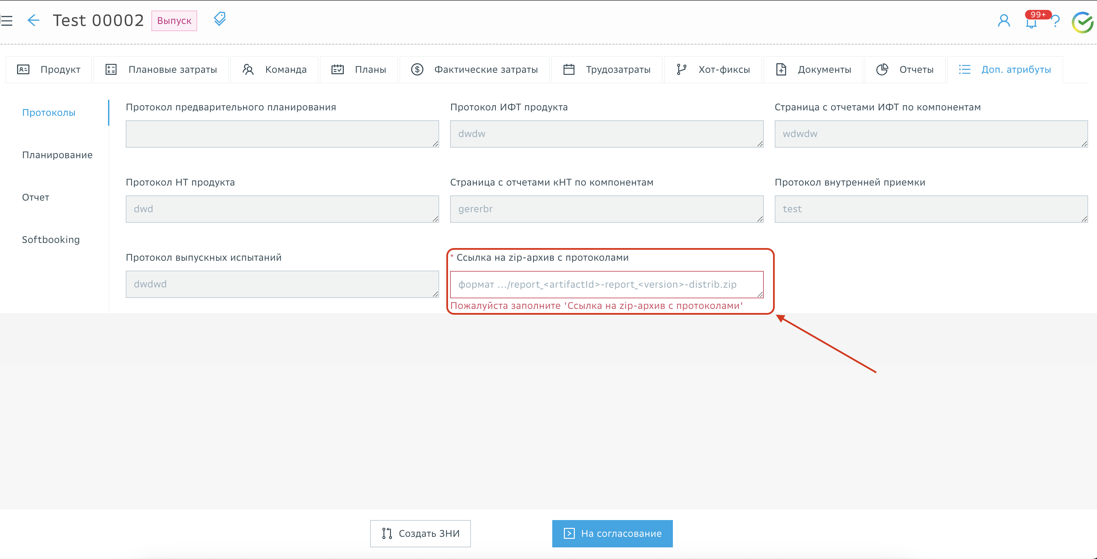Open notifications bell with 99+ badge
The height and width of the screenshot is (559, 1097).
(1031, 22)
